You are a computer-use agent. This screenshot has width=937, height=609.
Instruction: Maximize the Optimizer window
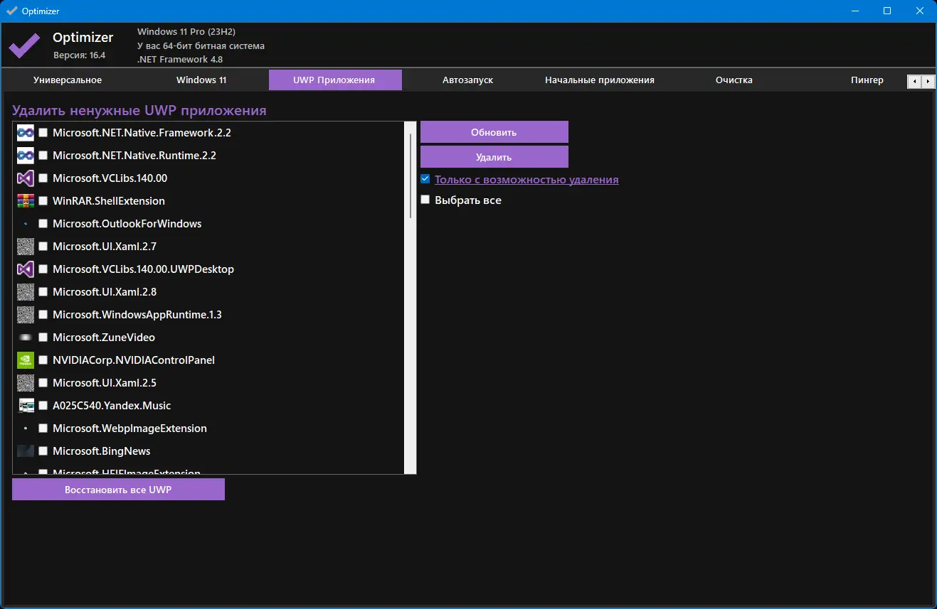click(887, 11)
